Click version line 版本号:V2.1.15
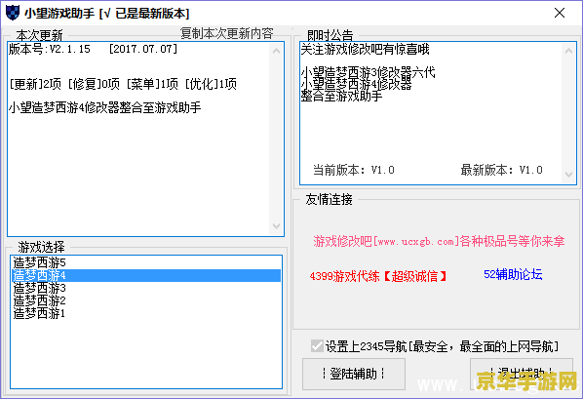 click(93, 49)
